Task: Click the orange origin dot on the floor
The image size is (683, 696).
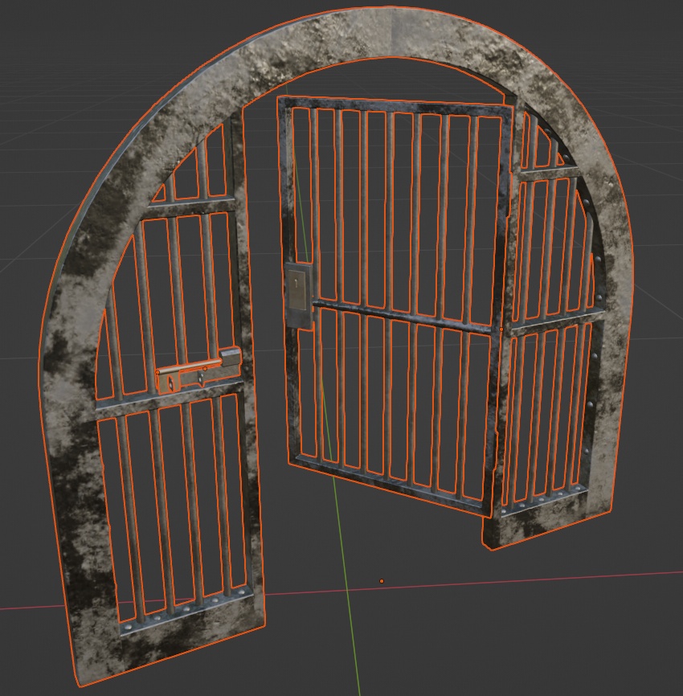Action: pos(382,581)
